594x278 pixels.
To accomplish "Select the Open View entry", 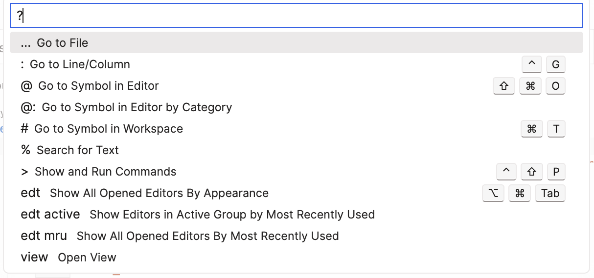I will [x=87, y=258].
